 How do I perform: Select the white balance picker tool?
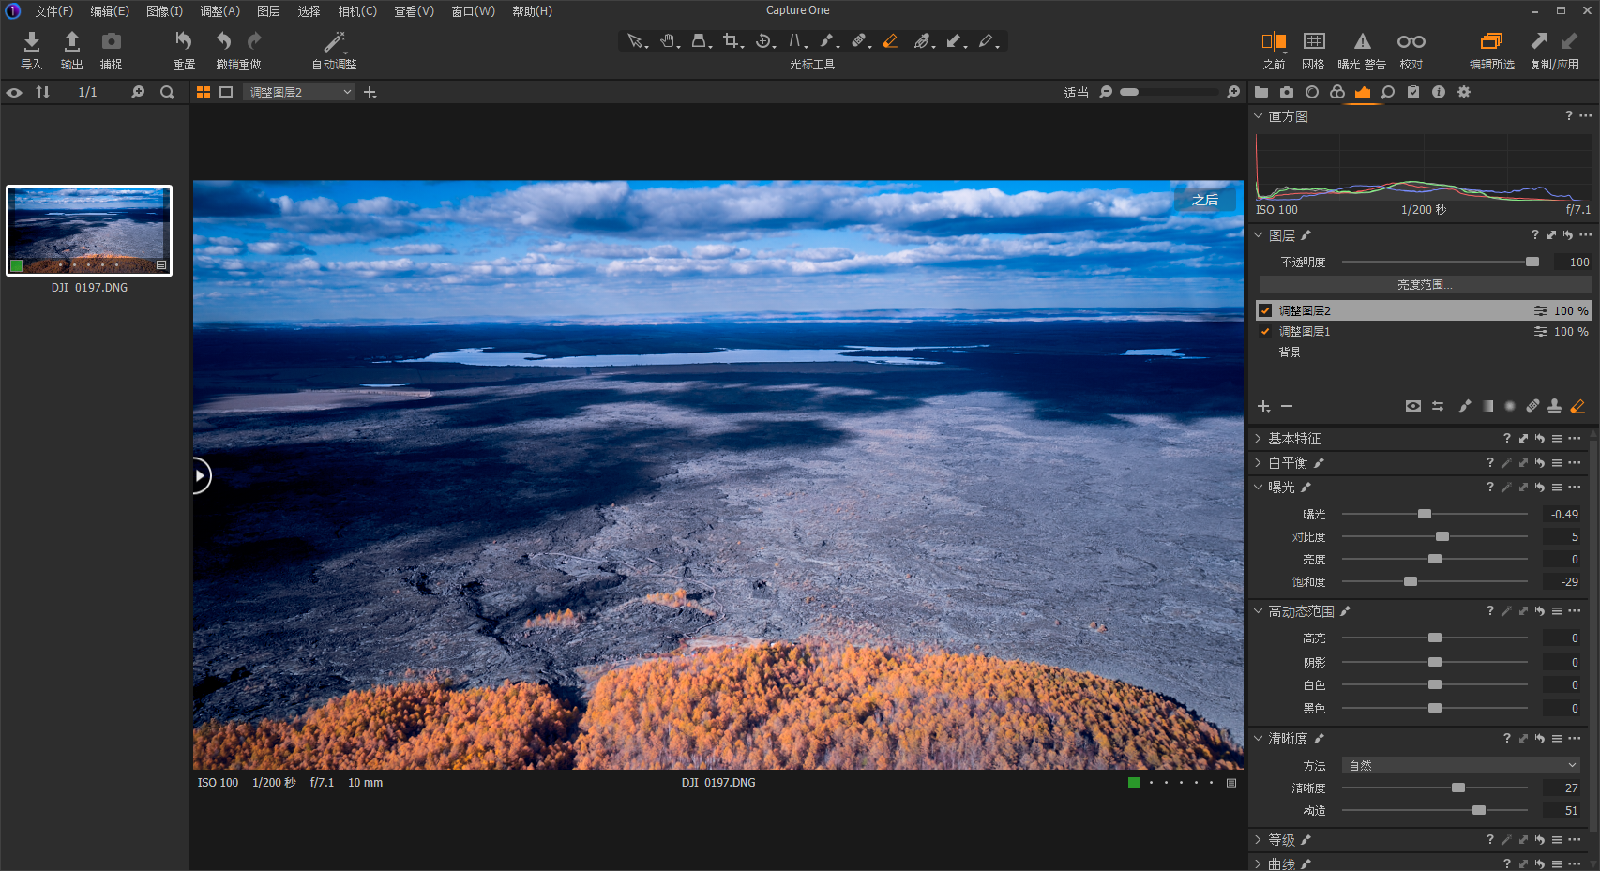[x=923, y=41]
